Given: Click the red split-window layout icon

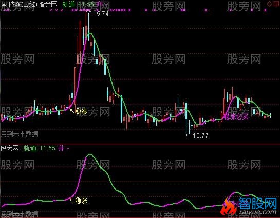Looking at the screenshot, I should click(x=276, y=4).
